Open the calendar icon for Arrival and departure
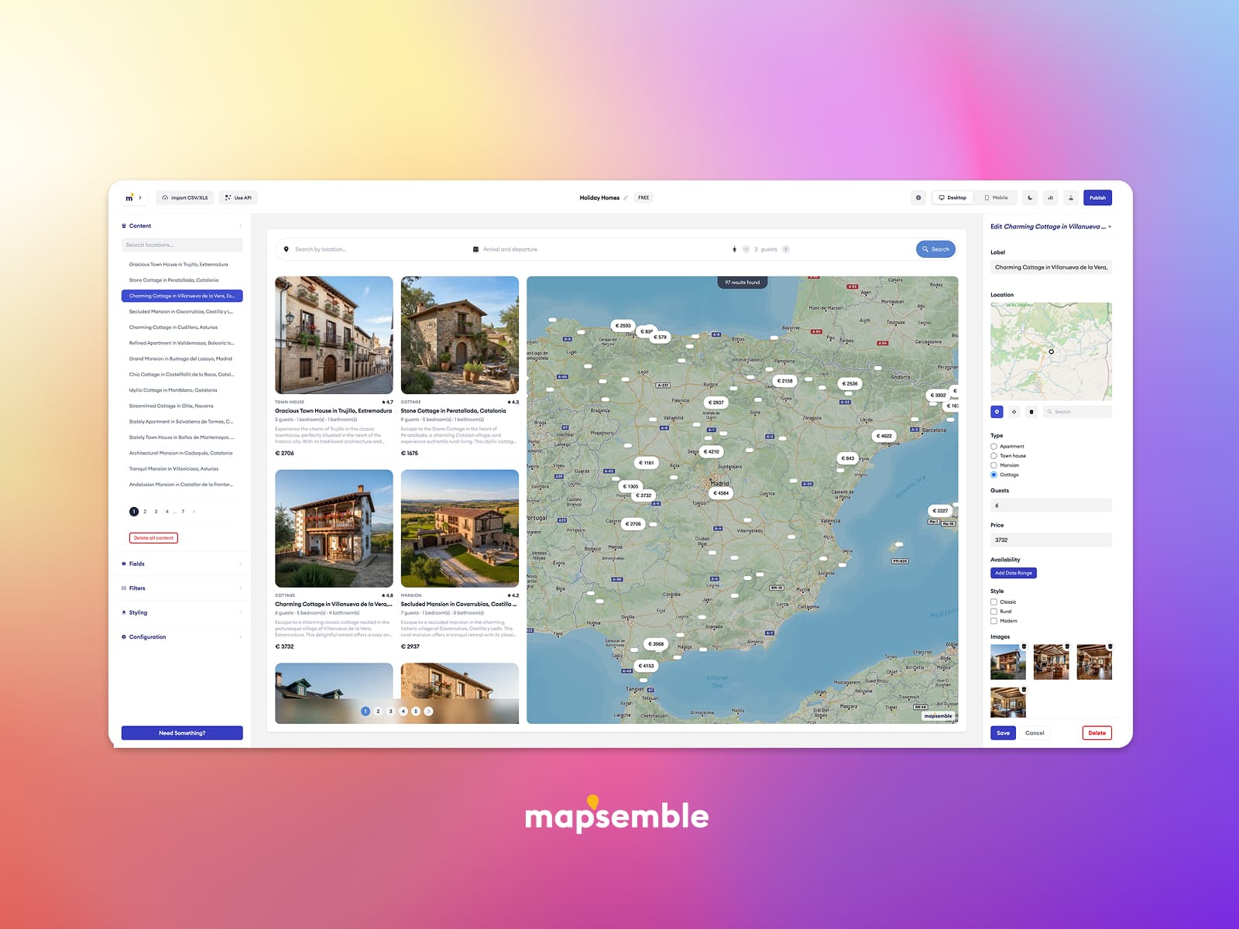1239x929 pixels. tap(475, 249)
